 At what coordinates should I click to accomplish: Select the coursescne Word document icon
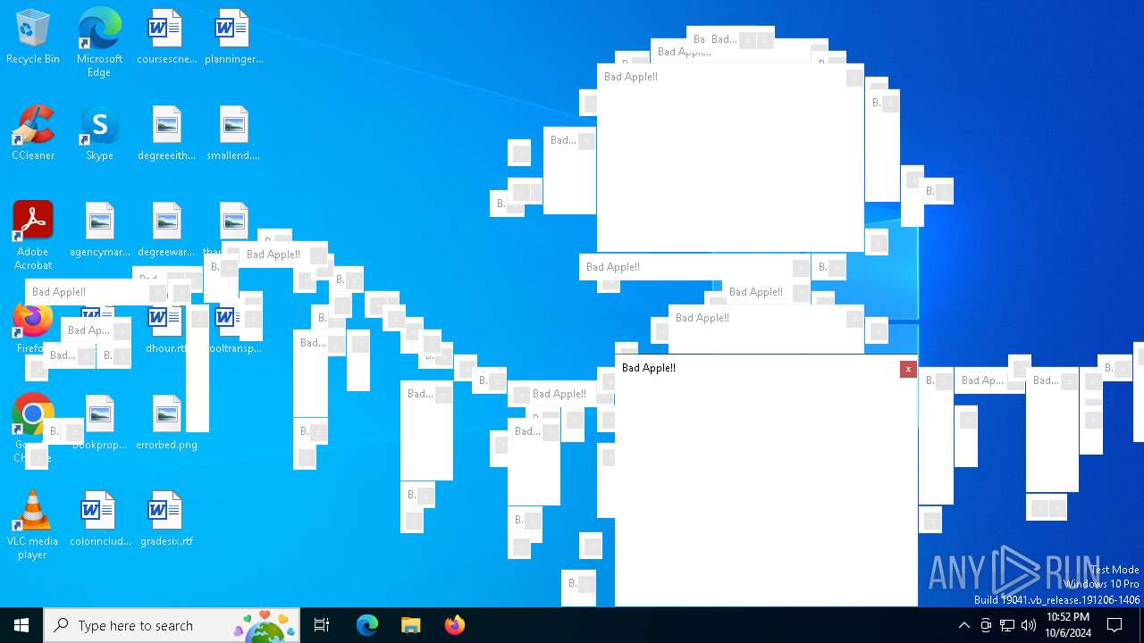coord(166,37)
